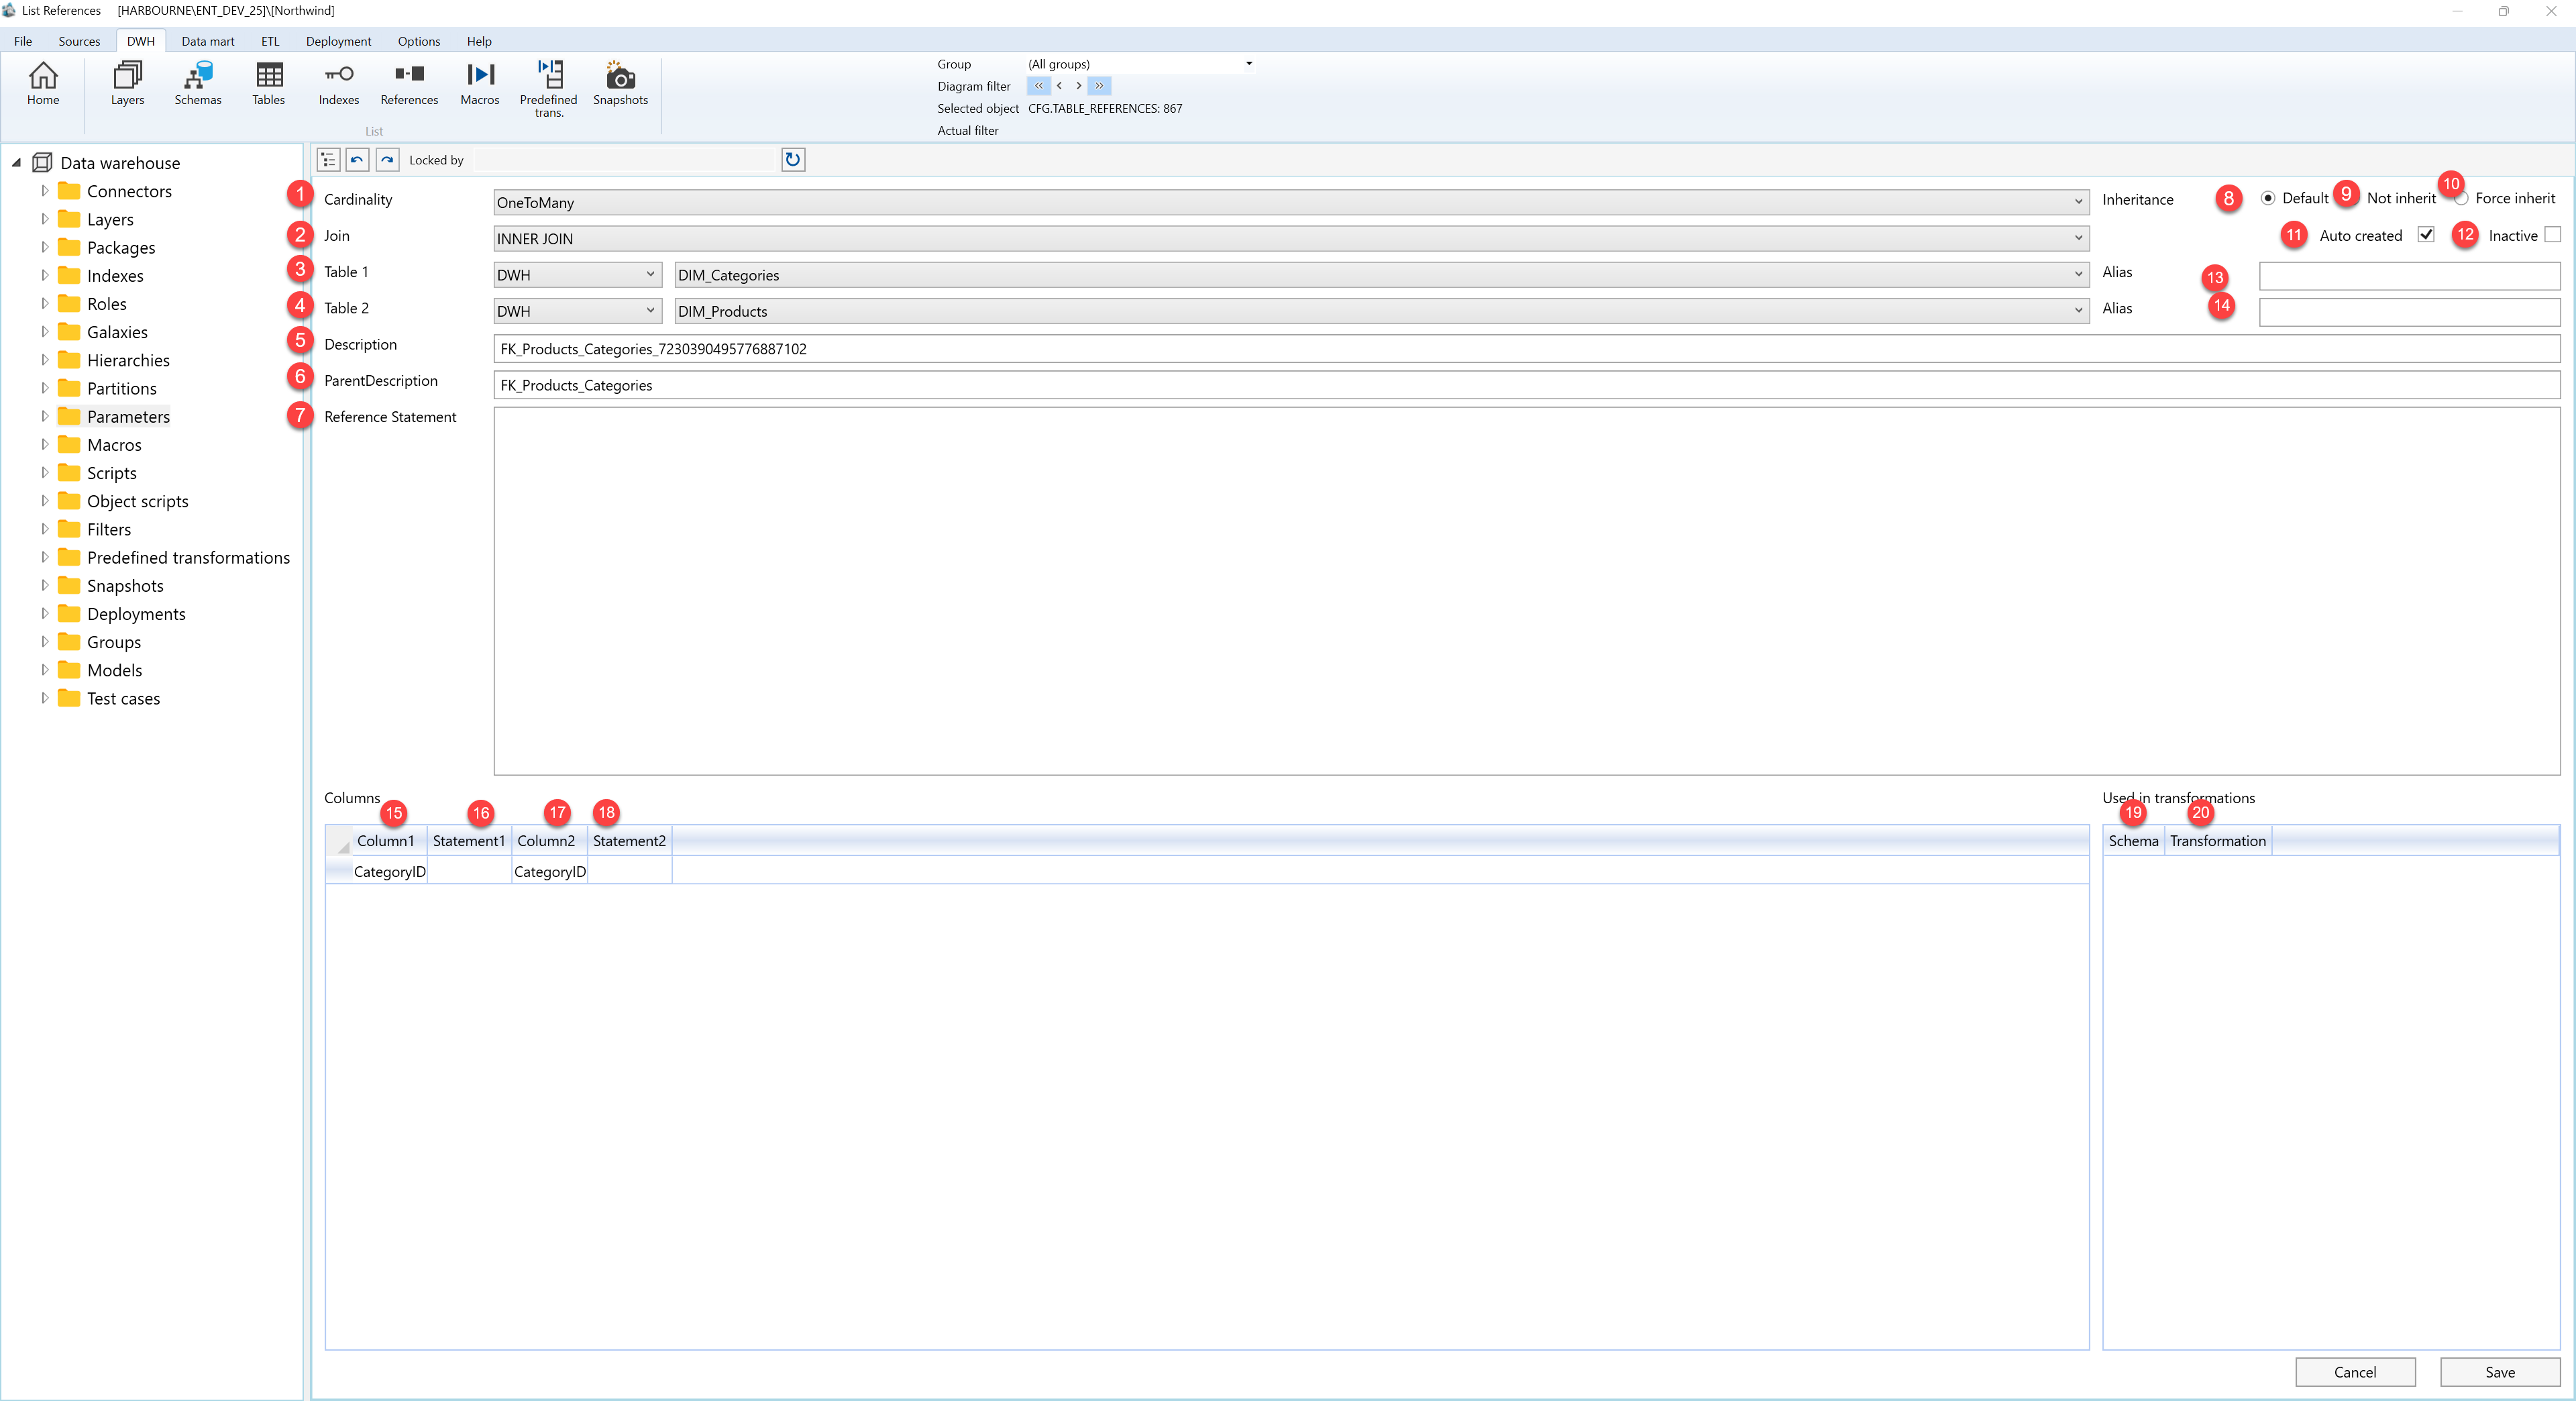The image size is (2576, 1401).
Task: Open the Cardinality dropdown
Action: pyautogui.click(x=1291, y=203)
